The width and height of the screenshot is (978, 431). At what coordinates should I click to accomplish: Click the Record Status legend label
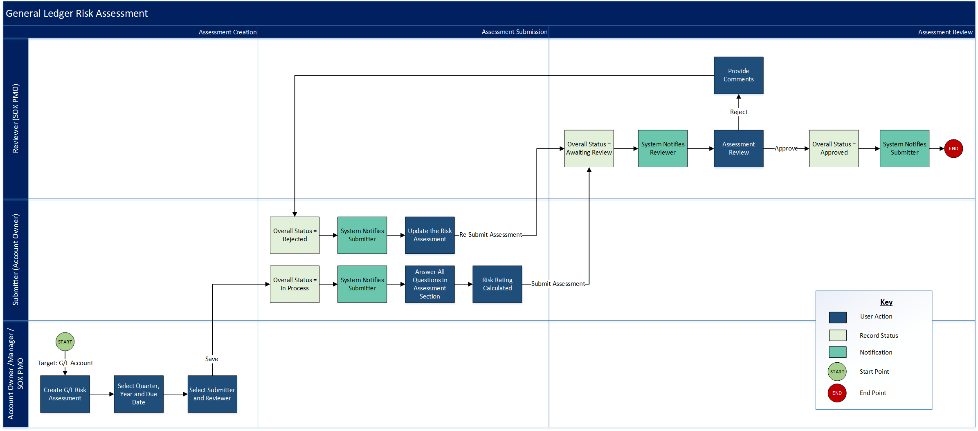tap(879, 336)
